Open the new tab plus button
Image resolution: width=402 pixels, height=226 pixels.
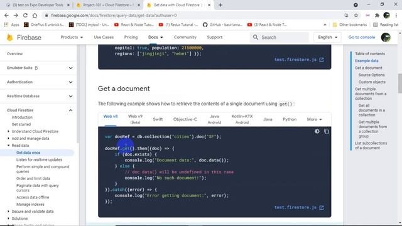coord(220,5)
